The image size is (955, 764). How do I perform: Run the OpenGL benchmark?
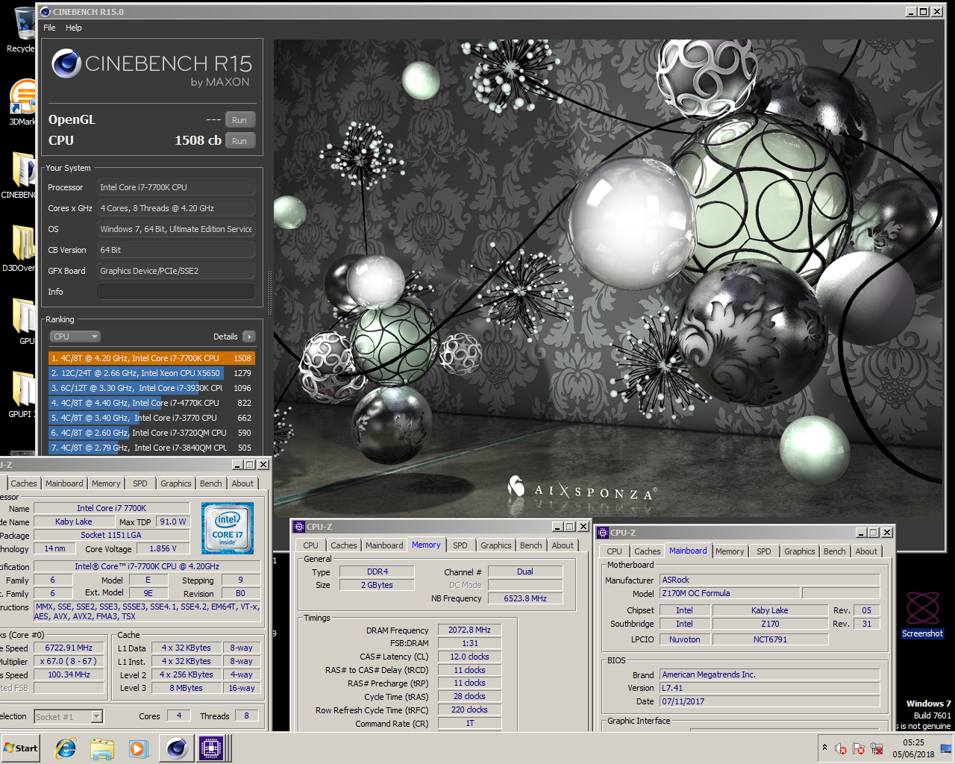pyautogui.click(x=239, y=120)
